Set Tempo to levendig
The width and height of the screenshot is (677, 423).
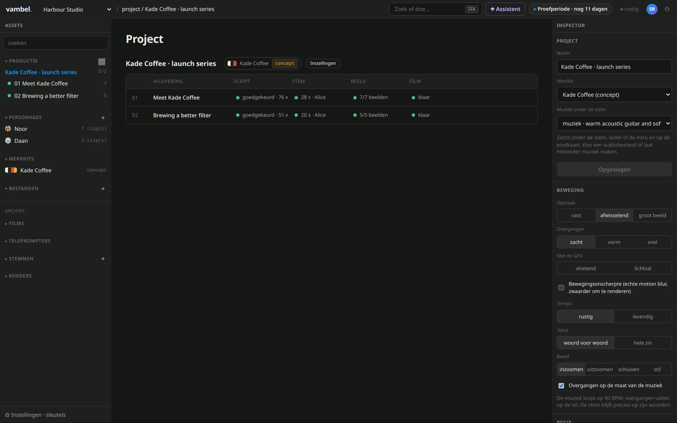pyautogui.click(x=643, y=316)
